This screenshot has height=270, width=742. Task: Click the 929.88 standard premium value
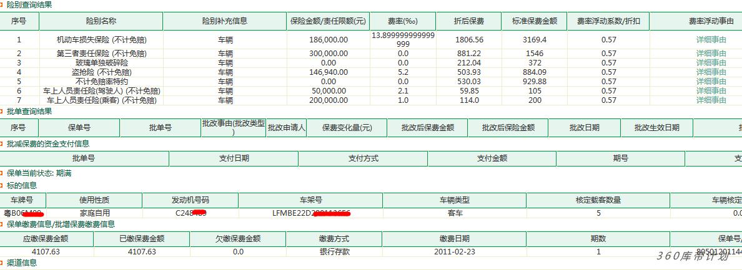coord(535,82)
